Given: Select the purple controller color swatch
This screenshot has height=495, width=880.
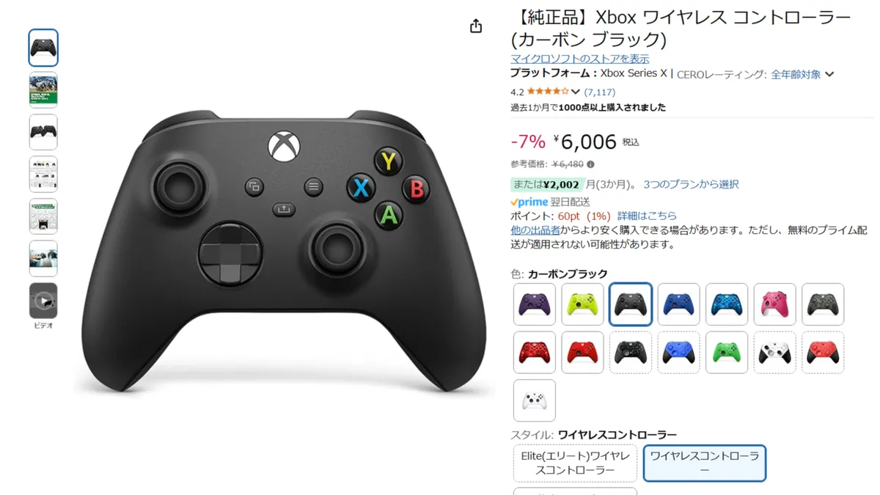Looking at the screenshot, I should (x=535, y=304).
